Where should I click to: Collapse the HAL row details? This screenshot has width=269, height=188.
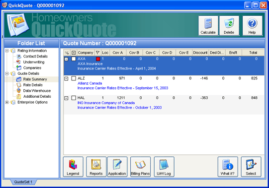click(66, 98)
